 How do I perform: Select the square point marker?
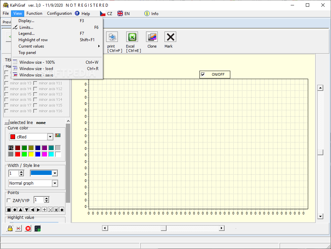point(9,209)
